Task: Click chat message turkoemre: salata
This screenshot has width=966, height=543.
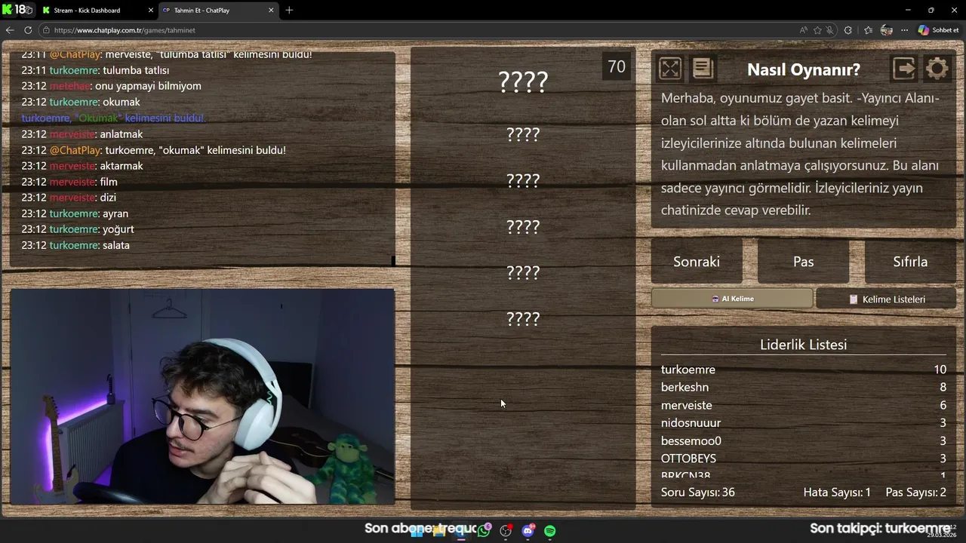Action: point(75,245)
